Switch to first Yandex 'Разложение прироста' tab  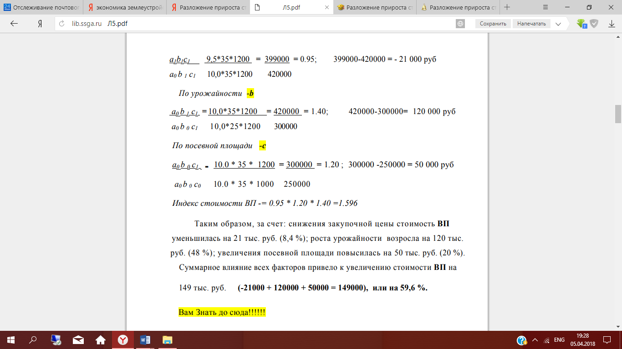click(x=208, y=7)
